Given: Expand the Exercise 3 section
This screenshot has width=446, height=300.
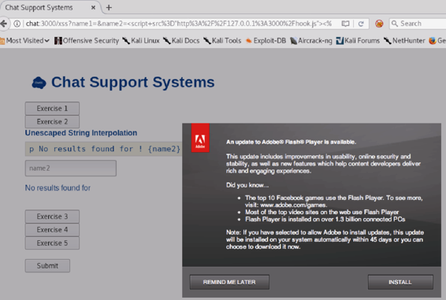Looking at the screenshot, I should pyautogui.click(x=52, y=217).
